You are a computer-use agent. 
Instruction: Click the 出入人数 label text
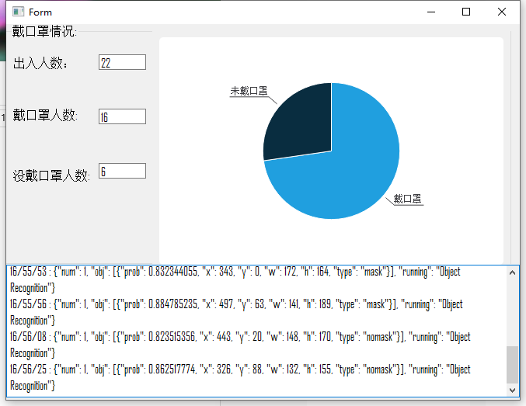pos(41,64)
